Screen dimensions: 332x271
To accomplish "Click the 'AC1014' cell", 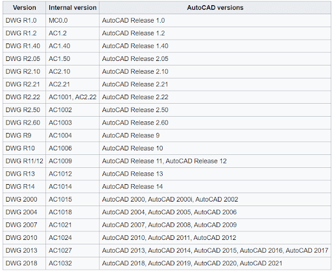I will [x=73, y=187].
